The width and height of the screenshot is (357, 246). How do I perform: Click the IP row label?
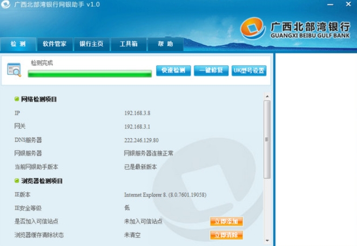click(x=17, y=113)
